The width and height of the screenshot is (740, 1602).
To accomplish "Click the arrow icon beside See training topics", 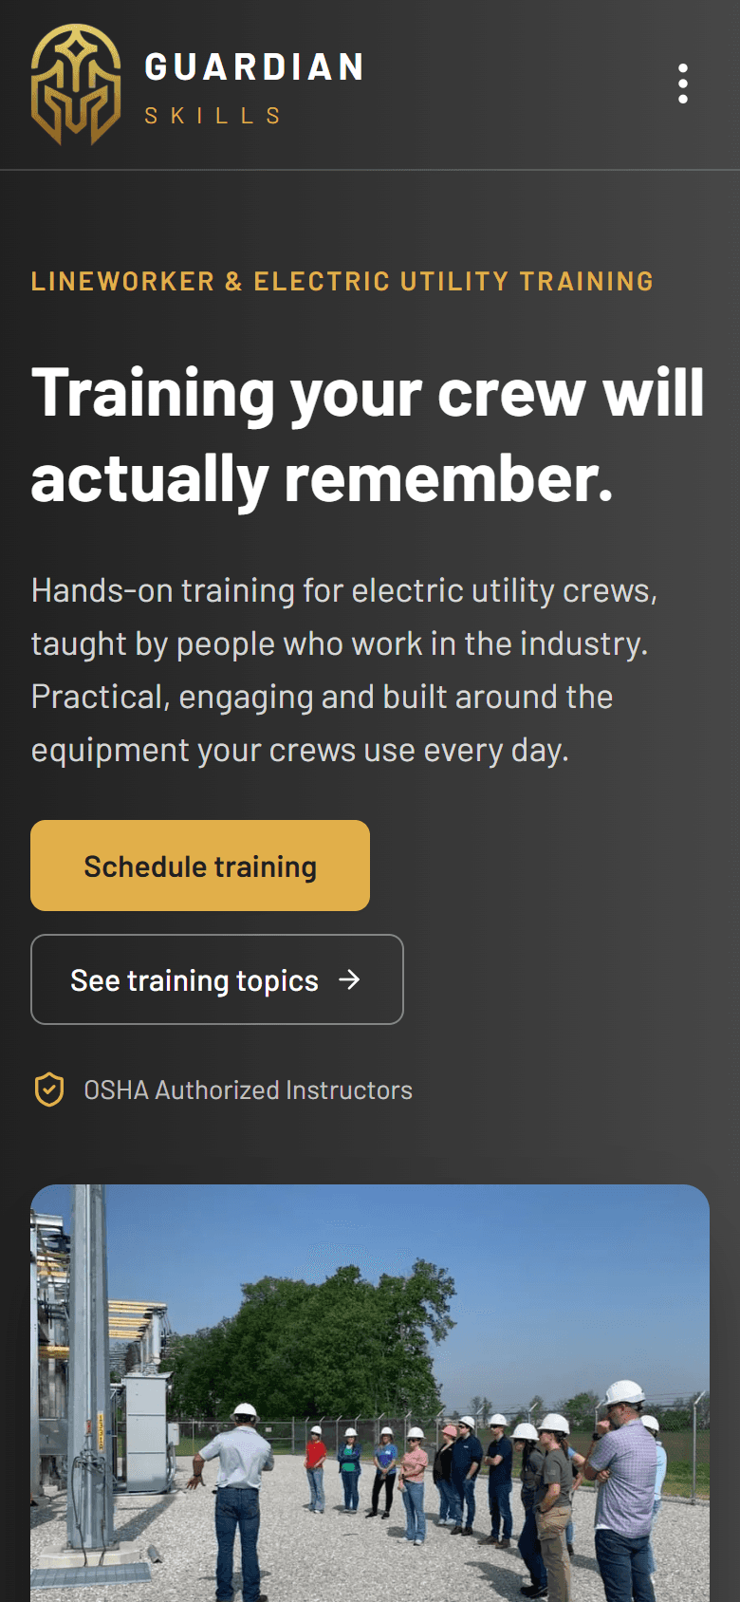I will tap(350, 979).
